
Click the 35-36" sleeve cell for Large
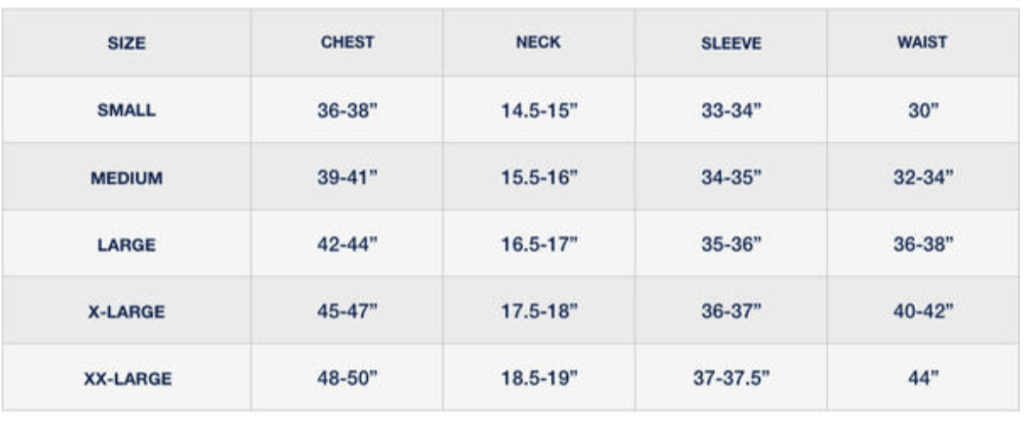[731, 244]
